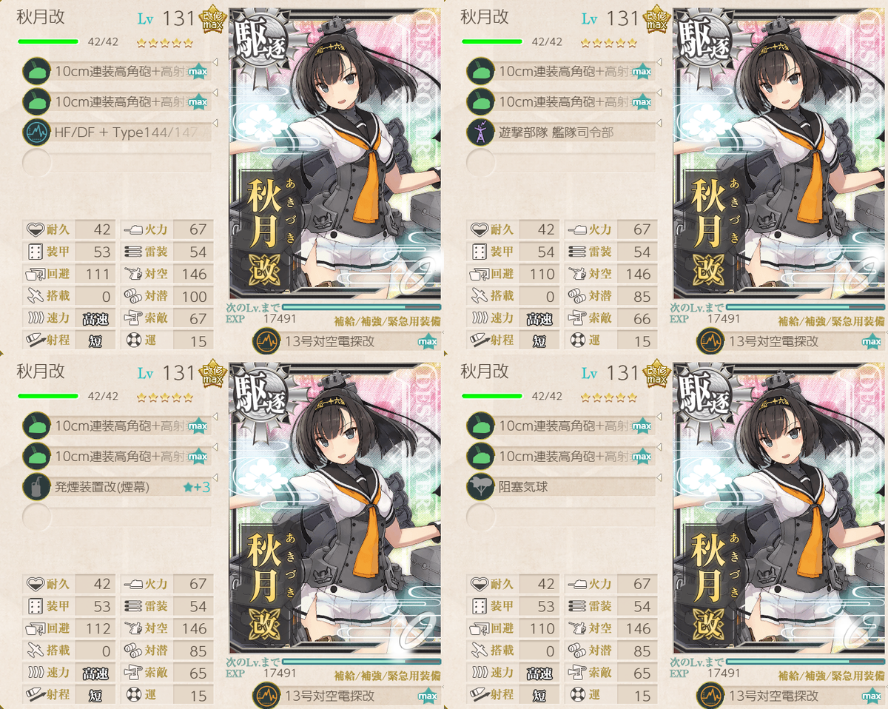The width and height of the screenshot is (888, 709).
Task: Click the ★+3 improvement star on 発煙装置改
Action: (x=196, y=487)
